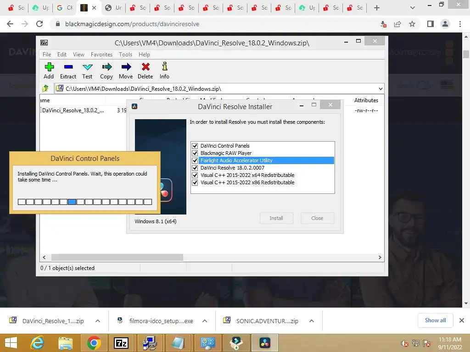Bookmark this page with the star icon
Screen dimensions: 470x352
coord(412,24)
